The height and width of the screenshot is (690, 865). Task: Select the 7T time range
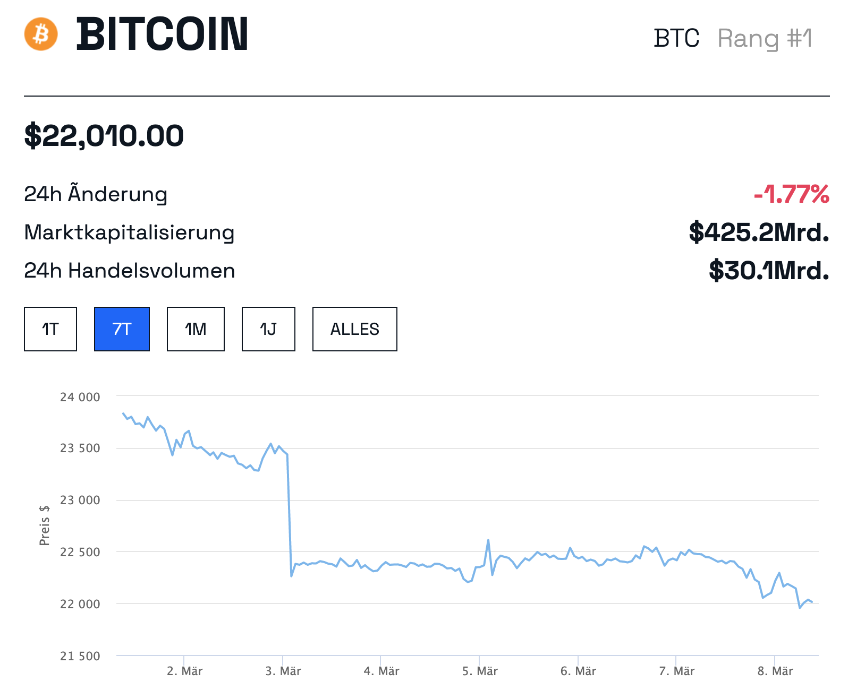coord(122,329)
